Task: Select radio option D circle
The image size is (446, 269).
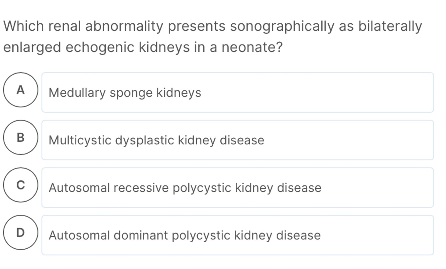Action: (x=21, y=233)
